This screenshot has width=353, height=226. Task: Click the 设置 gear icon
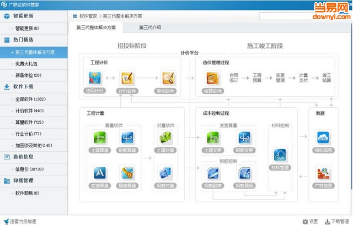305,222
